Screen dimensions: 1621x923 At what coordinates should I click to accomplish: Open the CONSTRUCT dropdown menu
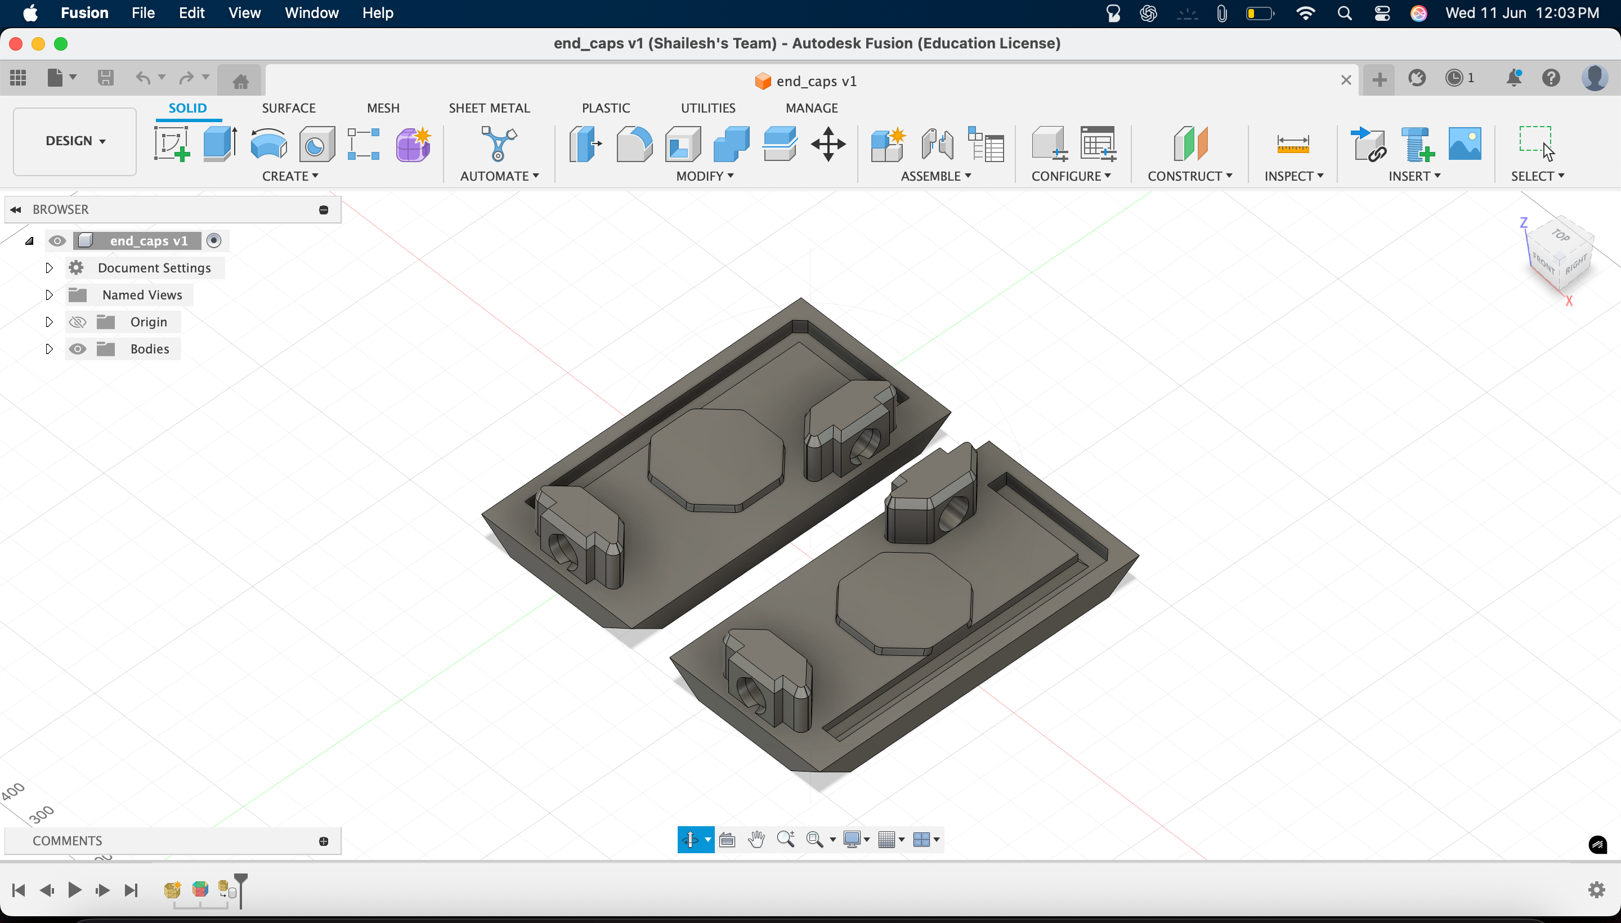pos(1190,176)
